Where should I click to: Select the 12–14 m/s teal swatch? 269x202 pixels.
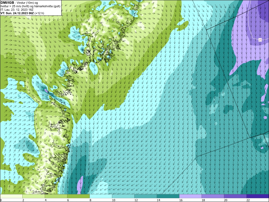click(x=146, y=196)
